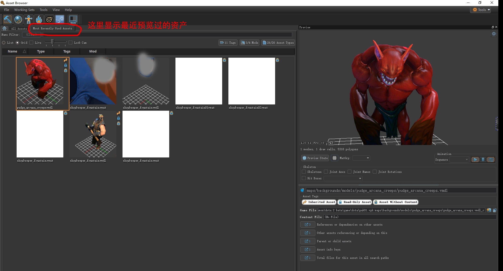Play the animation sequence
Viewport: 503px width, 271px height.
[475, 160]
